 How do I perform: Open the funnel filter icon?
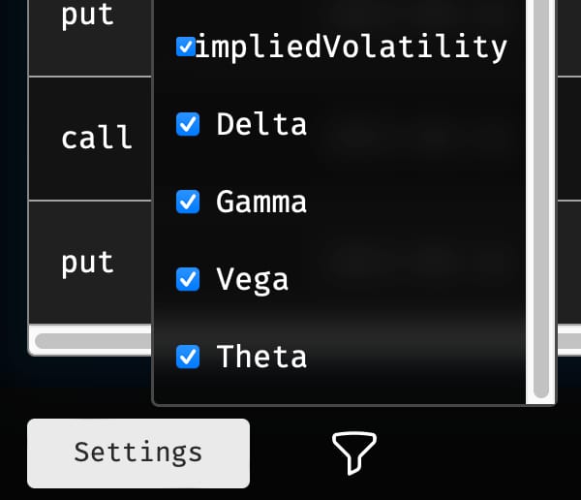click(354, 453)
